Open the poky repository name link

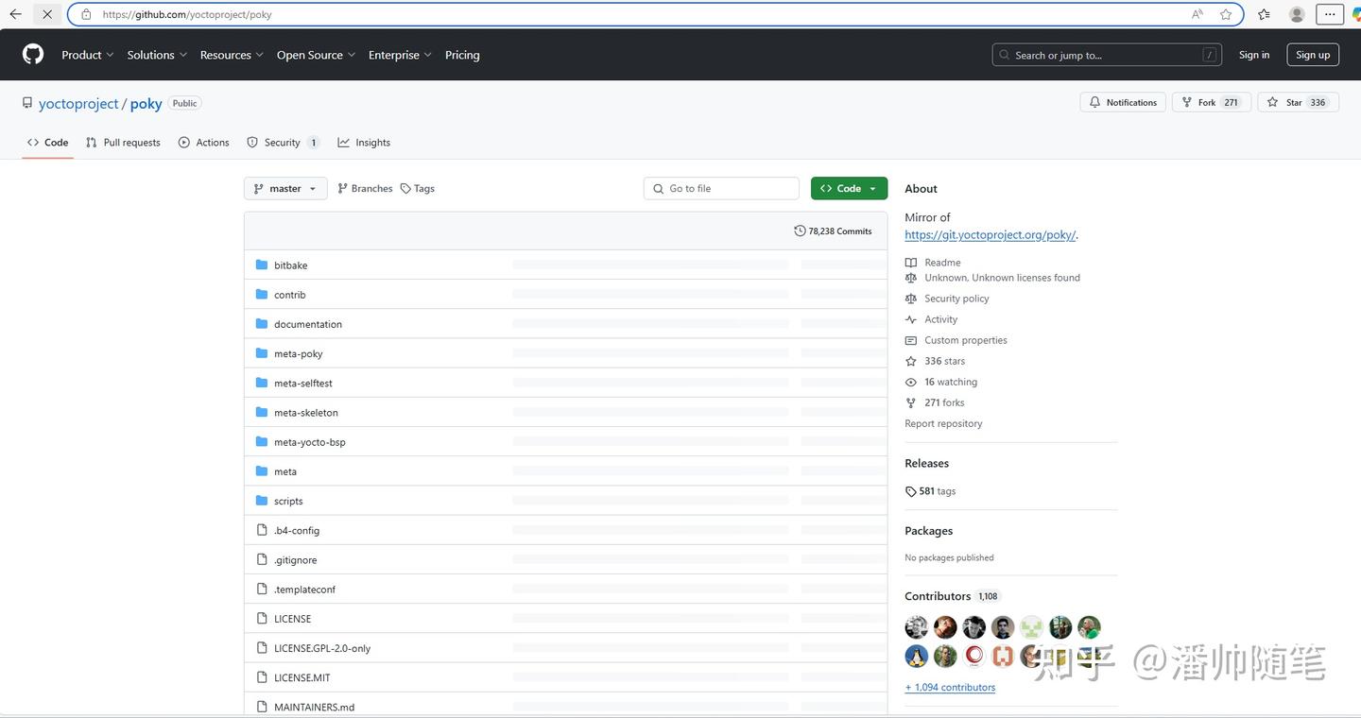tap(146, 103)
